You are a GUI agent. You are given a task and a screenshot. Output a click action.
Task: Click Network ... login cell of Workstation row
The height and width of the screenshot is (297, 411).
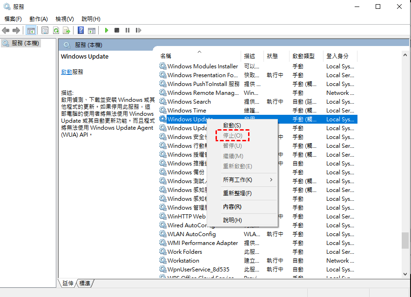[x=340, y=260]
